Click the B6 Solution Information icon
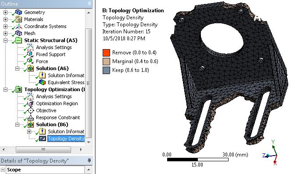The width and height of the screenshot is (297, 174). pos(42,131)
